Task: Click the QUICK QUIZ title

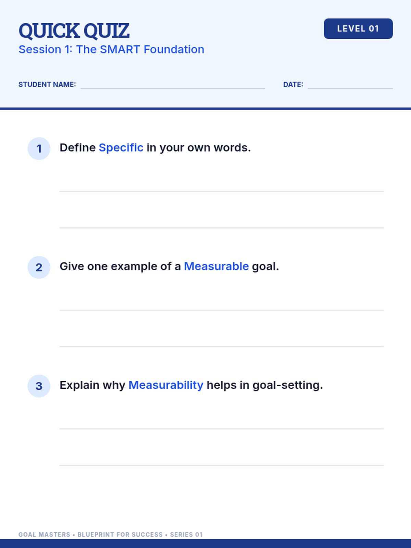Action: pyautogui.click(x=74, y=31)
